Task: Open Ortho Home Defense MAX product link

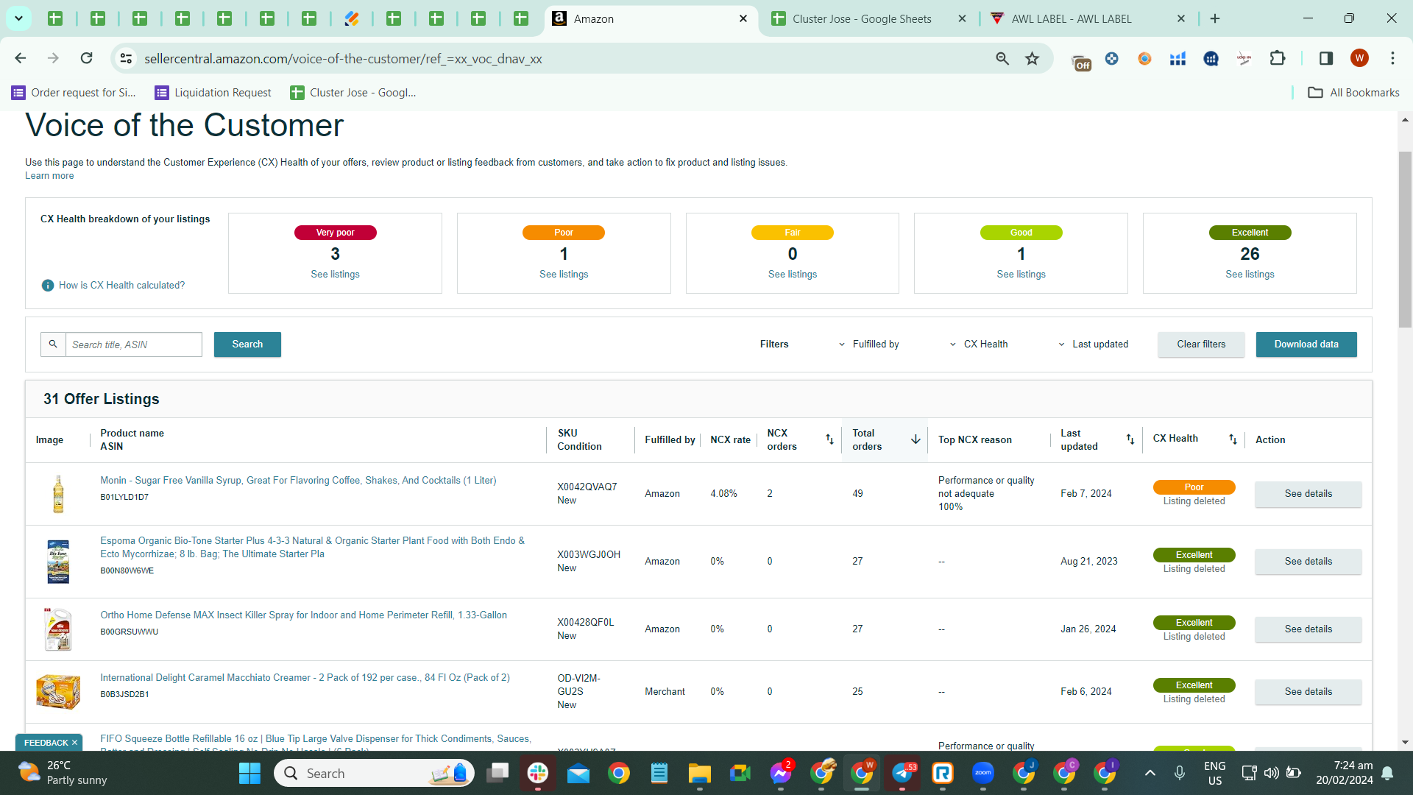Action: pyautogui.click(x=303, y=615)
